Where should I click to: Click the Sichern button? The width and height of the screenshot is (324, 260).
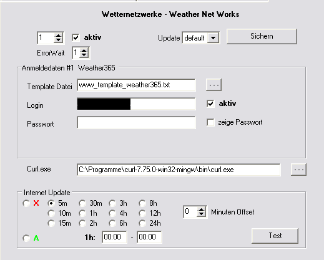coord(262,36)
